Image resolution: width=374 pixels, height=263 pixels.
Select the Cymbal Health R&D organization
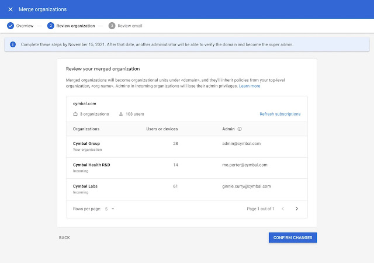click(x=91, y=165)
